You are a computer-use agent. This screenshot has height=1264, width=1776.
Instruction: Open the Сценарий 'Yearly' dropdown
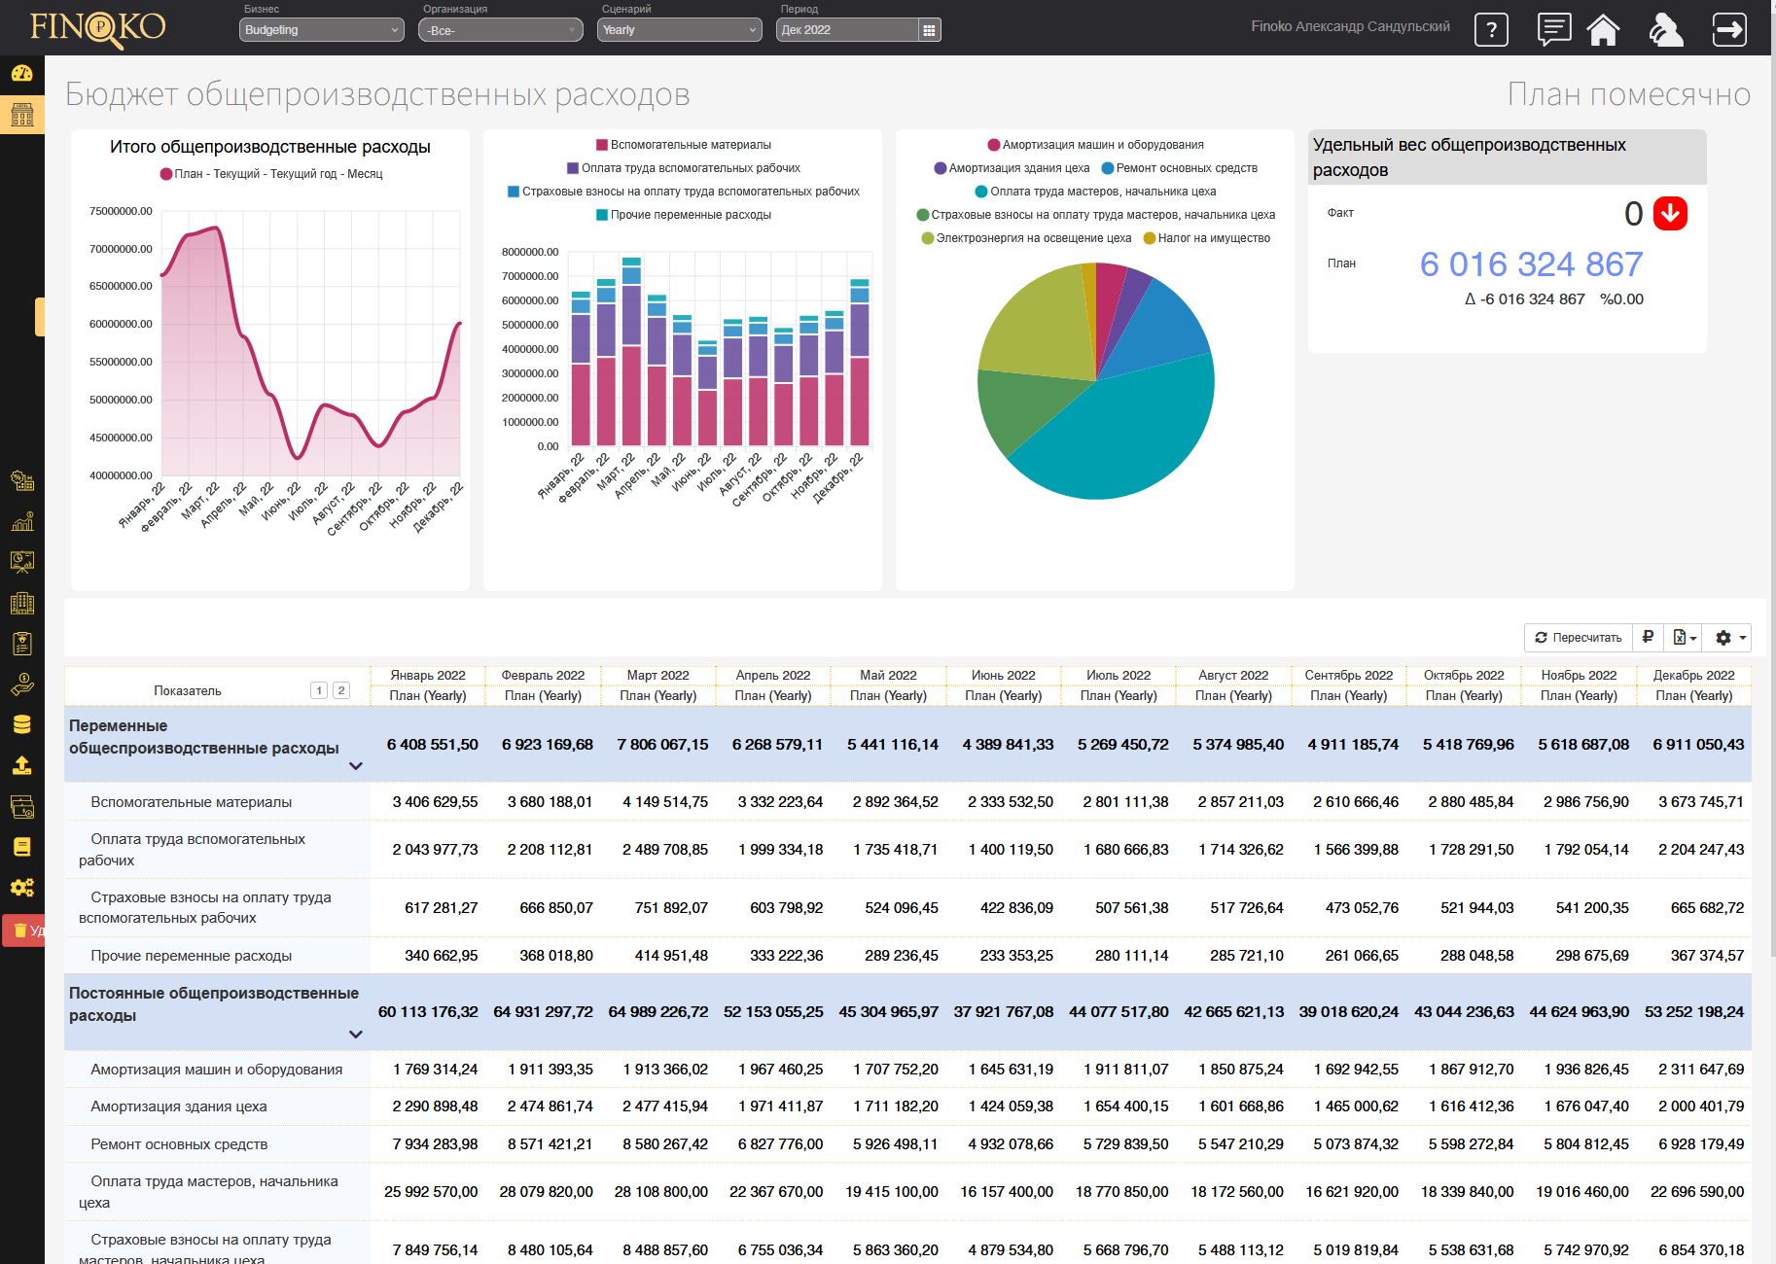point(678,30)
